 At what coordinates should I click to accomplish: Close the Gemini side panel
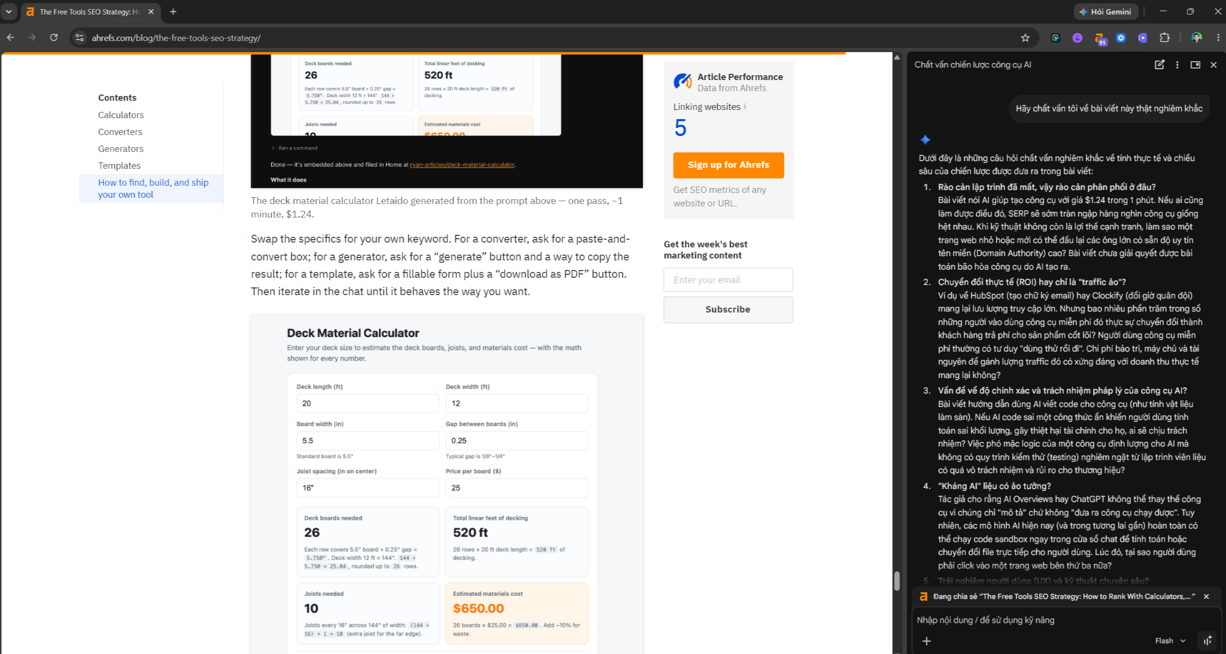(x=1213, y=65)
